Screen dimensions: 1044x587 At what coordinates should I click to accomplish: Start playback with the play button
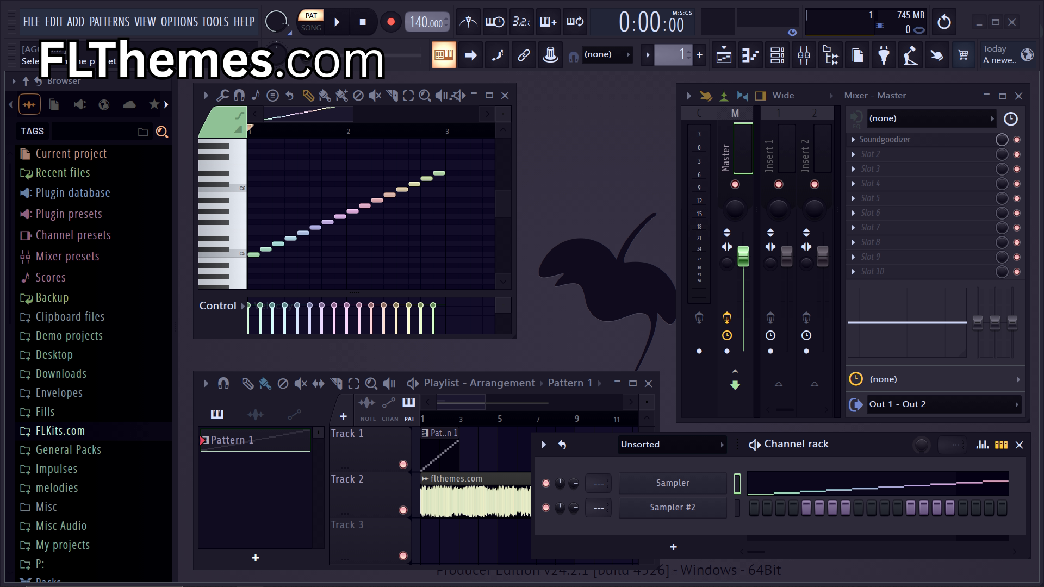click(337, 22)
